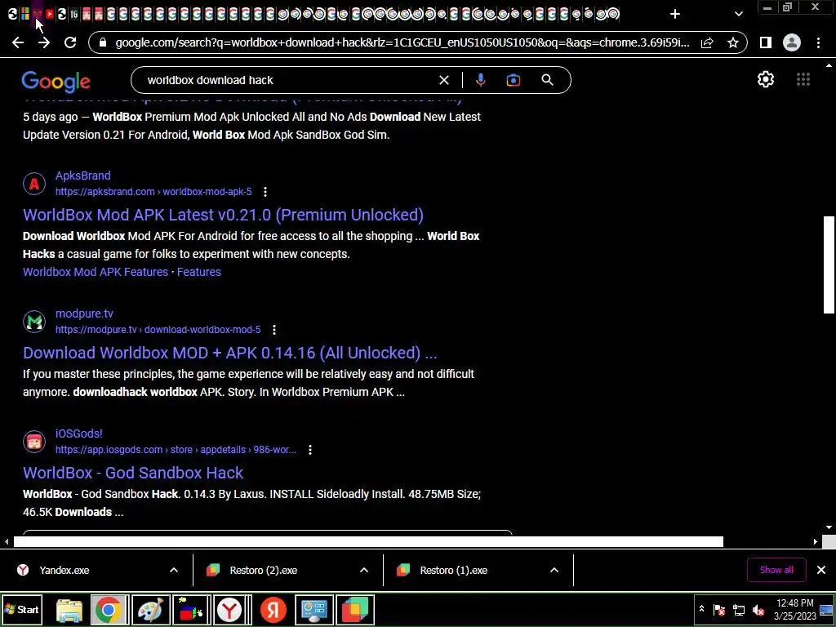Click the vertical scrollbar down arrow

(829, 528)
